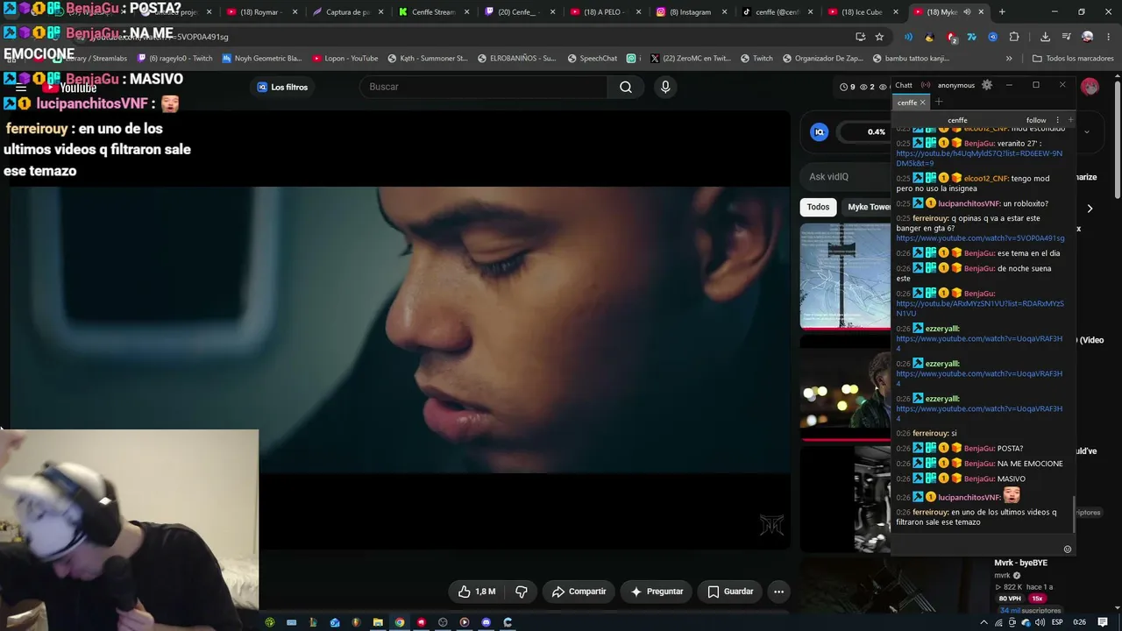Open Chatt settings gear icon
The height and width of the screenshot is (631, 1122).
(987, 85)
